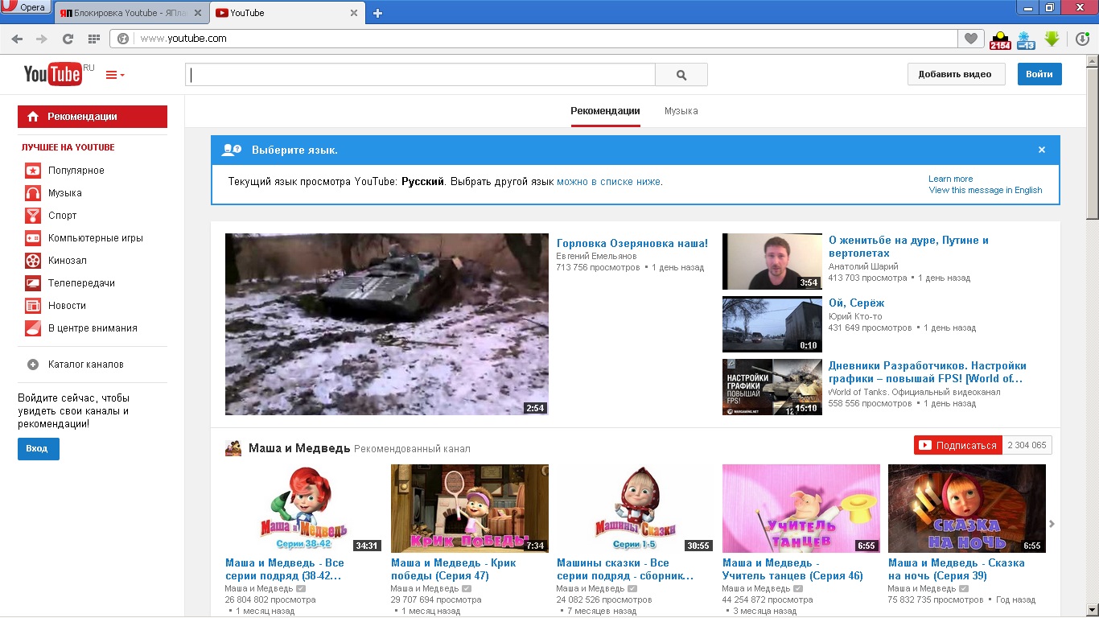
Task: Follow the 'можно в списке ниже' link
Action: pos(608,182)
